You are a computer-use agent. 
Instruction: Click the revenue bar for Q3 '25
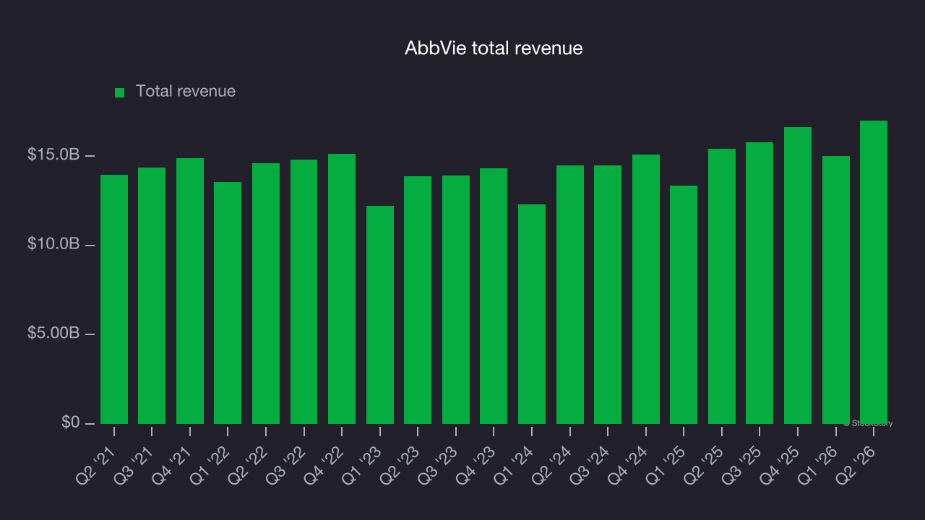760,283
